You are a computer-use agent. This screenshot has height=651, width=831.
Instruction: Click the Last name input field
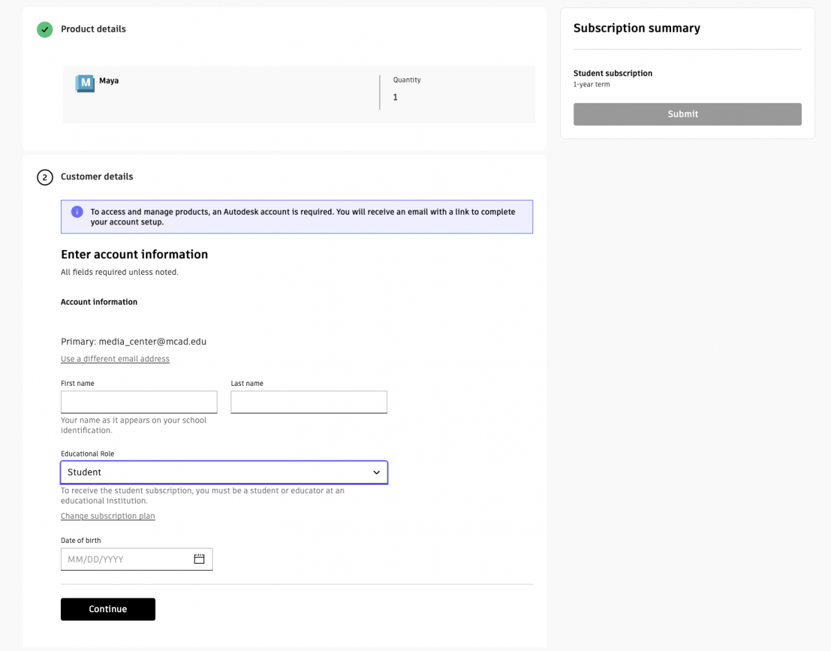tap(309, 402)
